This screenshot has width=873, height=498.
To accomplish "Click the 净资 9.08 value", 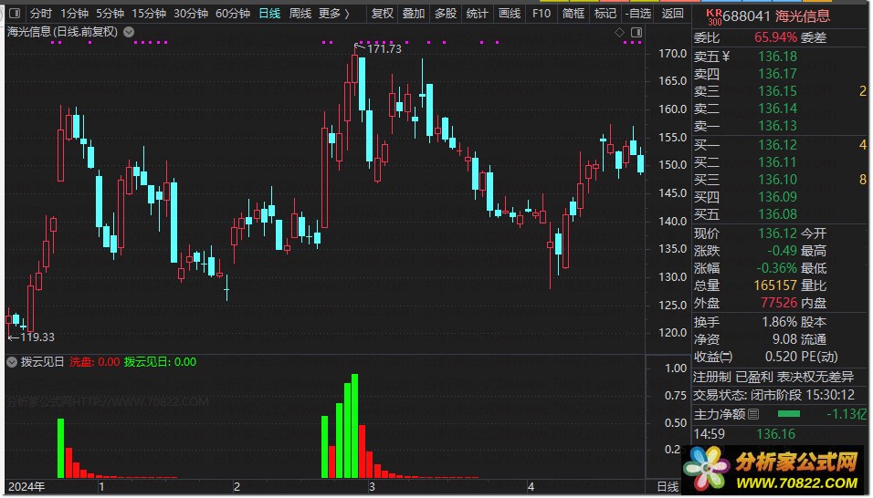I will point(784,339).
